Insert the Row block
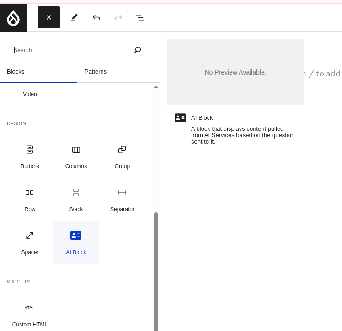Screen dimensions: 342x331 pyautogui.click(x=30, y=199)
